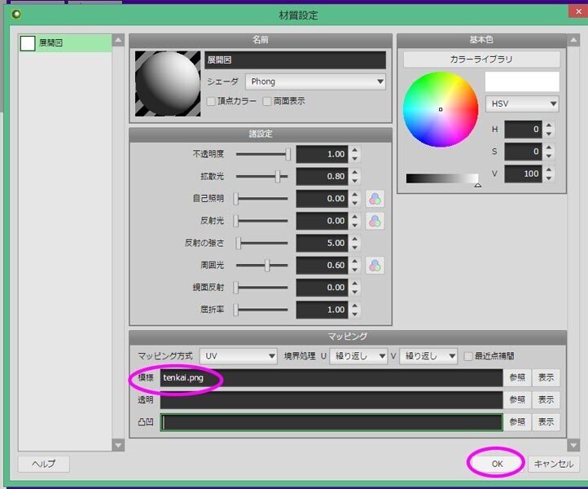588x489 pixels.
Task: Open the シェーダ Phong dropdown
Action: 315,81
